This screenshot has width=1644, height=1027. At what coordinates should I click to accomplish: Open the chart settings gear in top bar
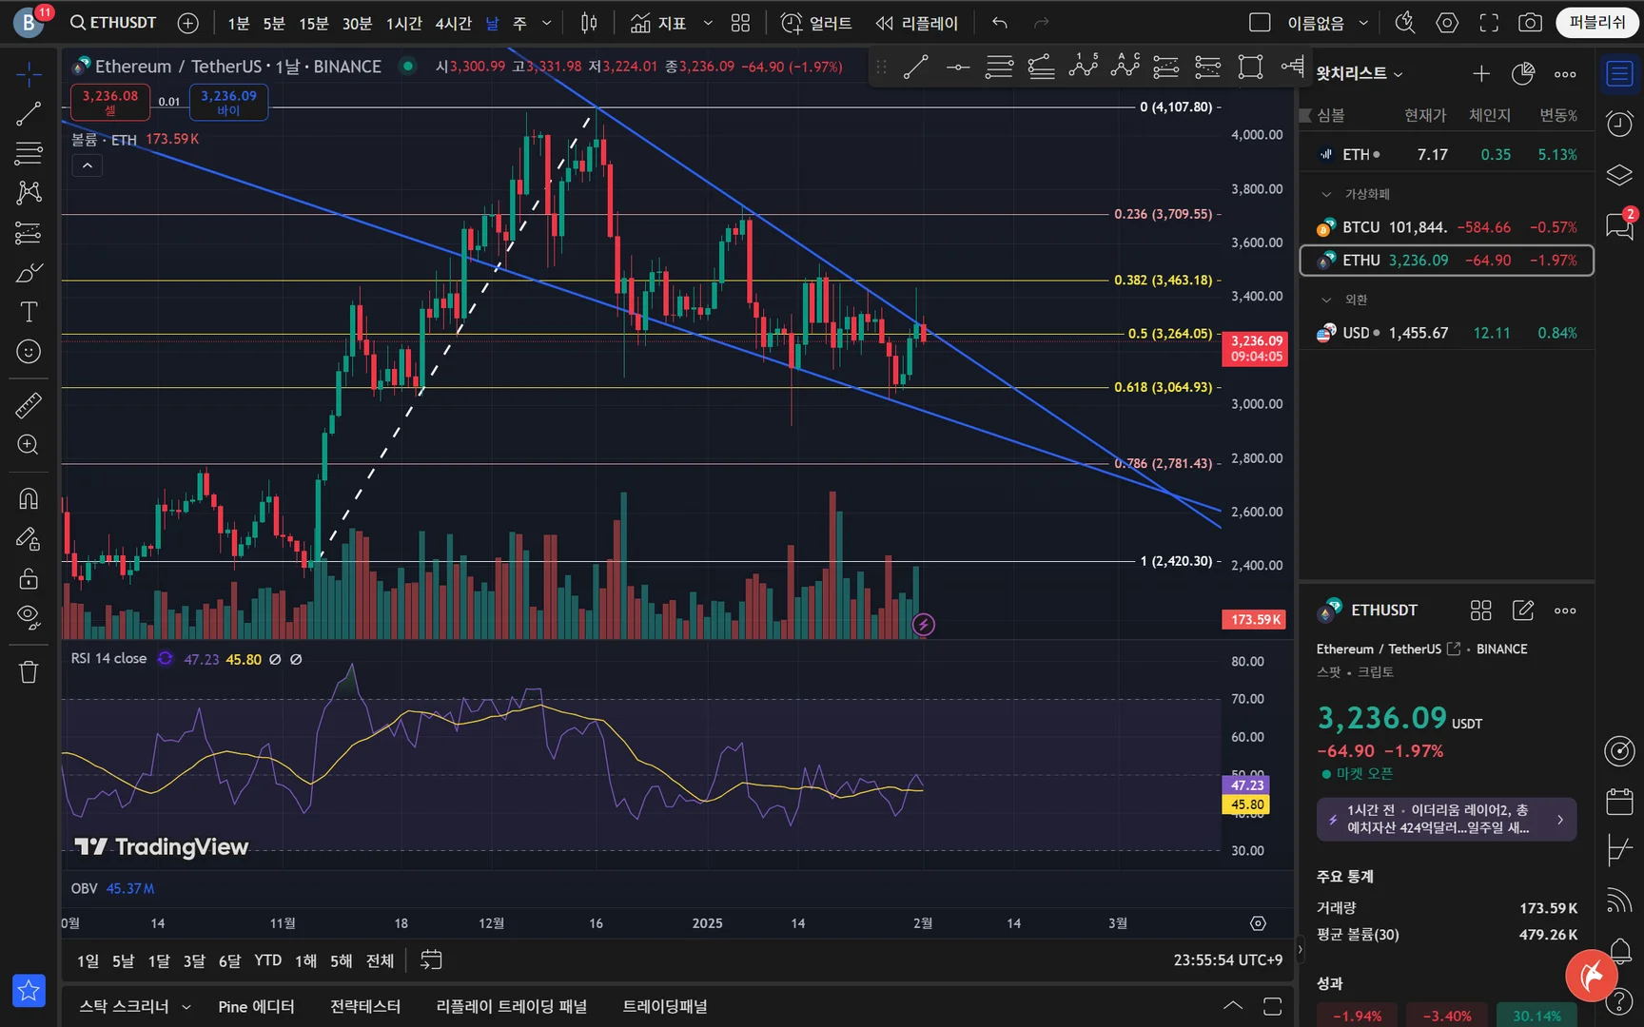(x=1447, y=23)
